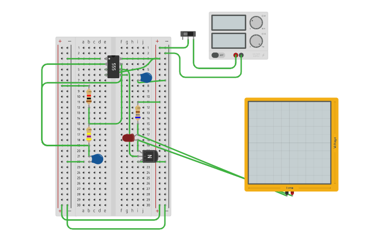Select the oscilloscope's black probe terminal
The image size is (386, 241).
tap(287, 193)
